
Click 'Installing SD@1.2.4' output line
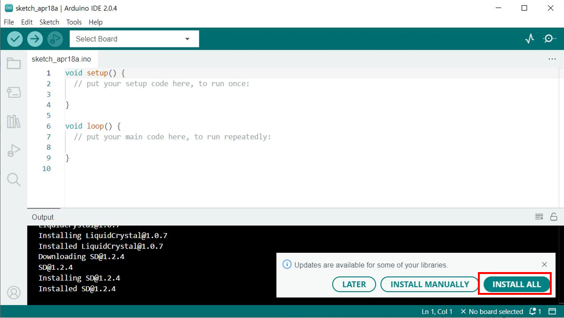pyautogui.click(x=79, y=278)
